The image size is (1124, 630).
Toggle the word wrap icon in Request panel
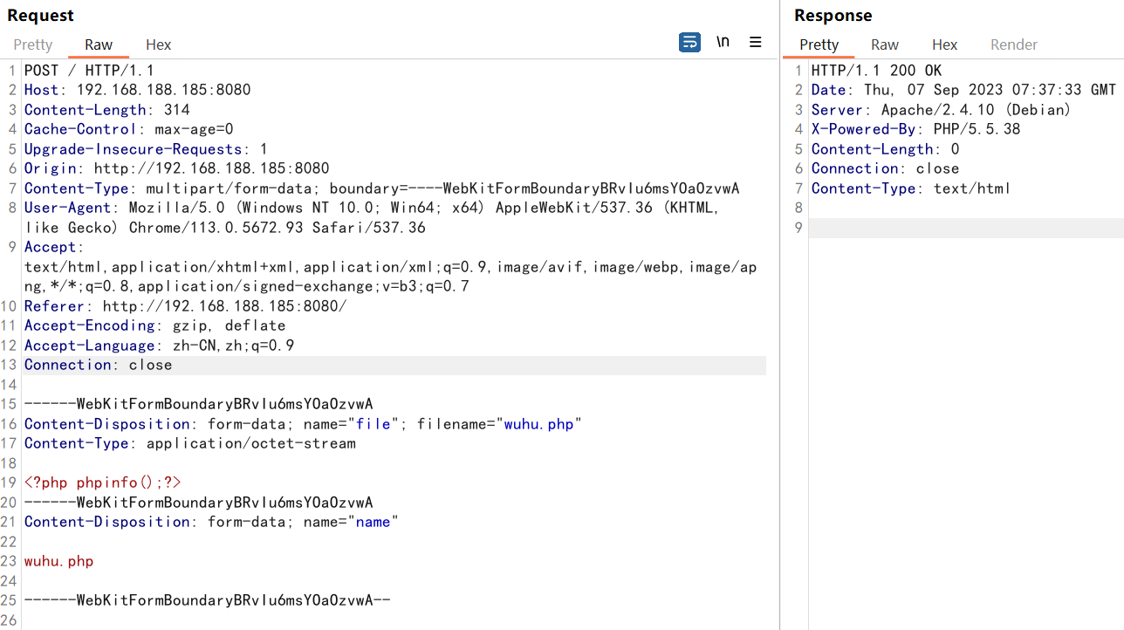(x=689, y=42)
